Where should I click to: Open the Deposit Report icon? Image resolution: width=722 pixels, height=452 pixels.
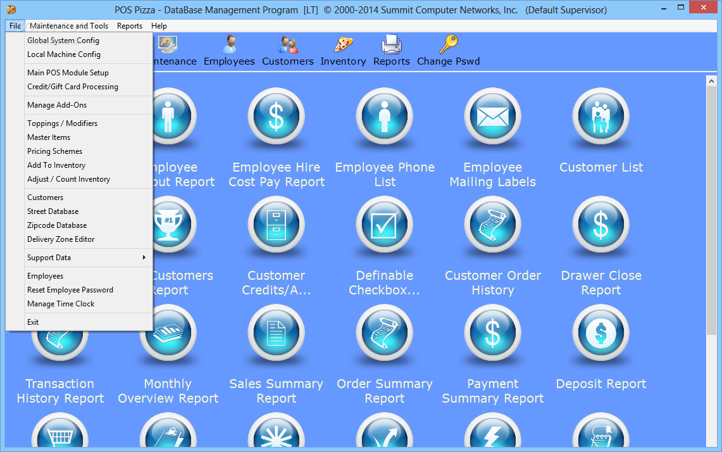tap(601, 332)
